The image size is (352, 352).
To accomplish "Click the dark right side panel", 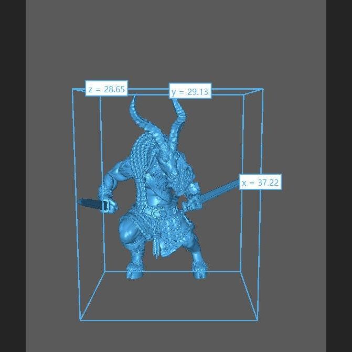I will coord(339,176).
